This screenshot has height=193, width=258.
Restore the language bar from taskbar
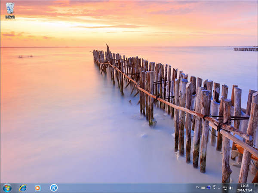pyautogui.click(x=214, y=186)
